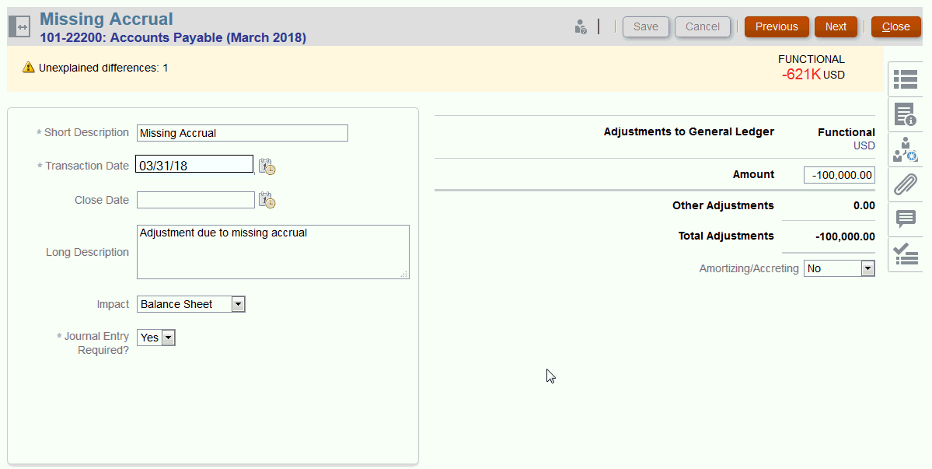932x469 pixels.
Task: Expand the Amortizing/Accreting dropdown
Action: tap(867, 268)
